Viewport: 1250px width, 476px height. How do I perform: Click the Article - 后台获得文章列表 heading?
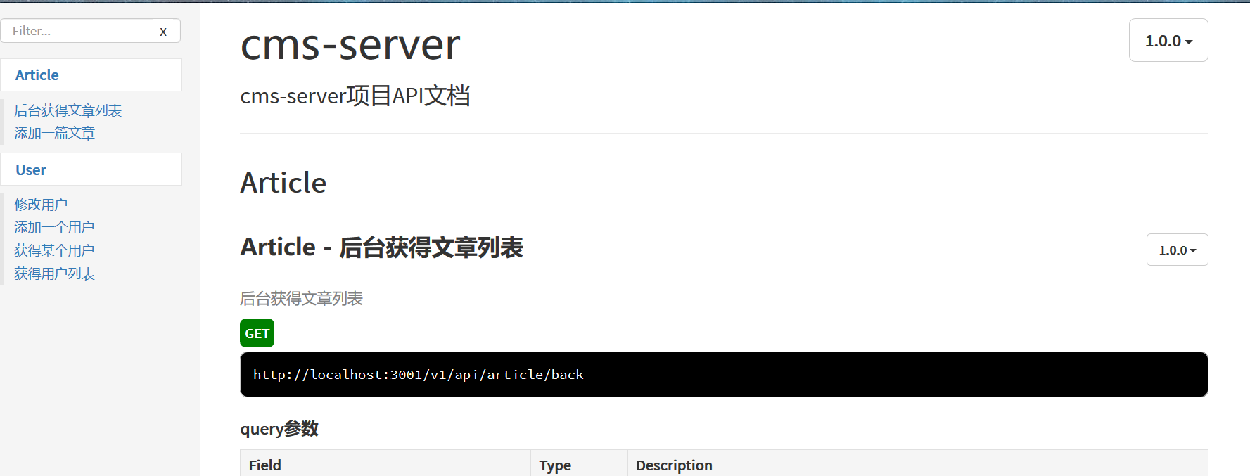(382, 247)
